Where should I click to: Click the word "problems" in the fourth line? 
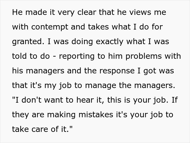144,56
